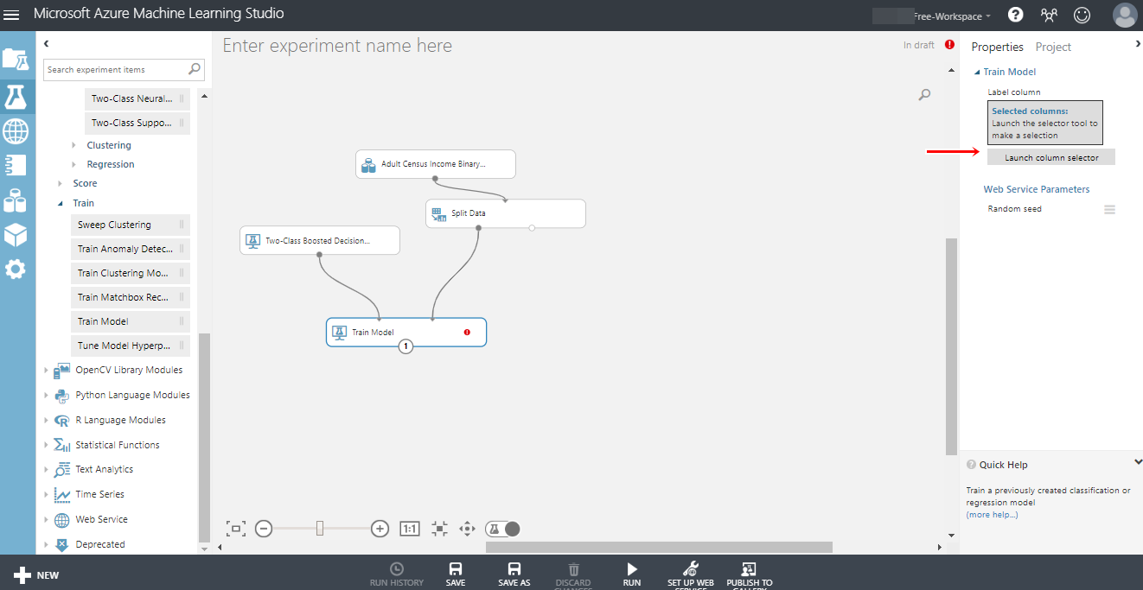Open the Datasets cylinders sidebar icon
This screenshot has width=1143, height=590.
coord(16,200)
